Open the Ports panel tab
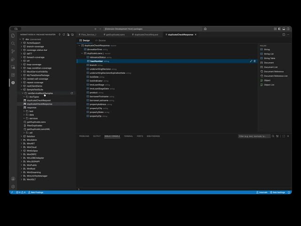This screenshot has height=226, width=301. (x=140, y=136)
